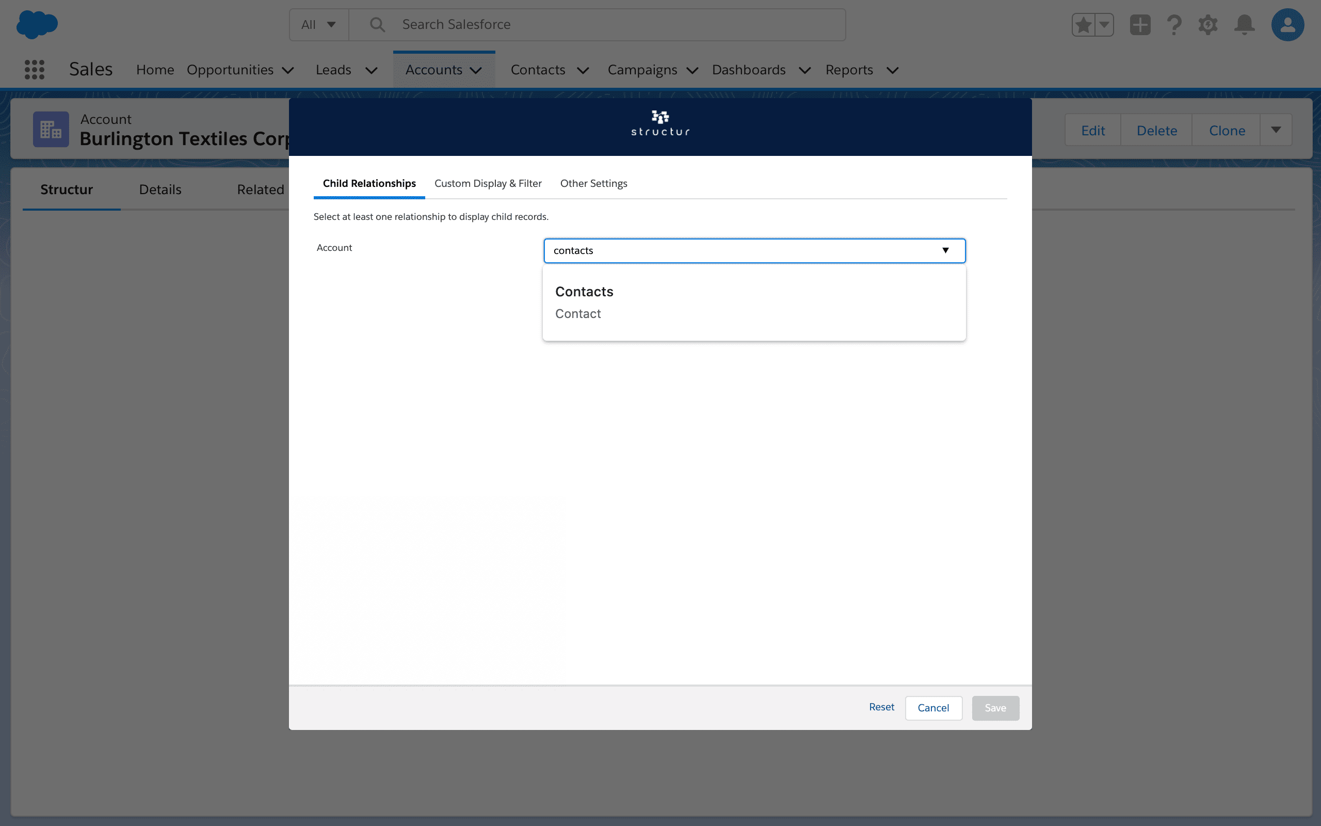Screen dimensions: 1321x826
Task: Expand the Contacts nav chevron
Action: coord(583,71)
